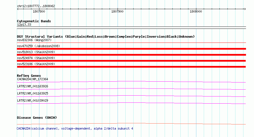The width and height of the screenshot is (254, 137).
Task: Open the LRTM2|NM_001163925 gene label
Action: click(x=33, y=93)
